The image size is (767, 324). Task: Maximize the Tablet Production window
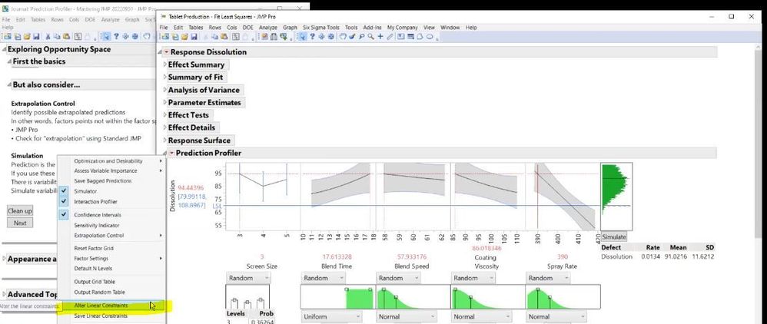click(x=732, y=17)
